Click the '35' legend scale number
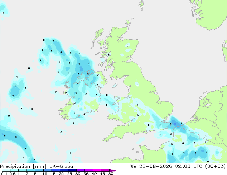This screenshot has width=227, height=175. [x=86, y=174]
